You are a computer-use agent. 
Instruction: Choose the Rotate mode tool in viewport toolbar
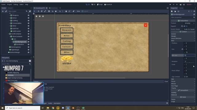(x=42, y=11)
